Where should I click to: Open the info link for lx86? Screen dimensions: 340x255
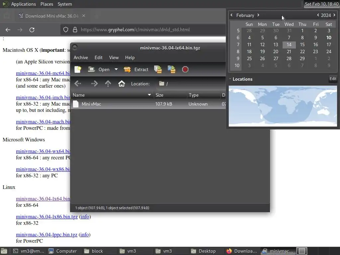coord(85,217)
